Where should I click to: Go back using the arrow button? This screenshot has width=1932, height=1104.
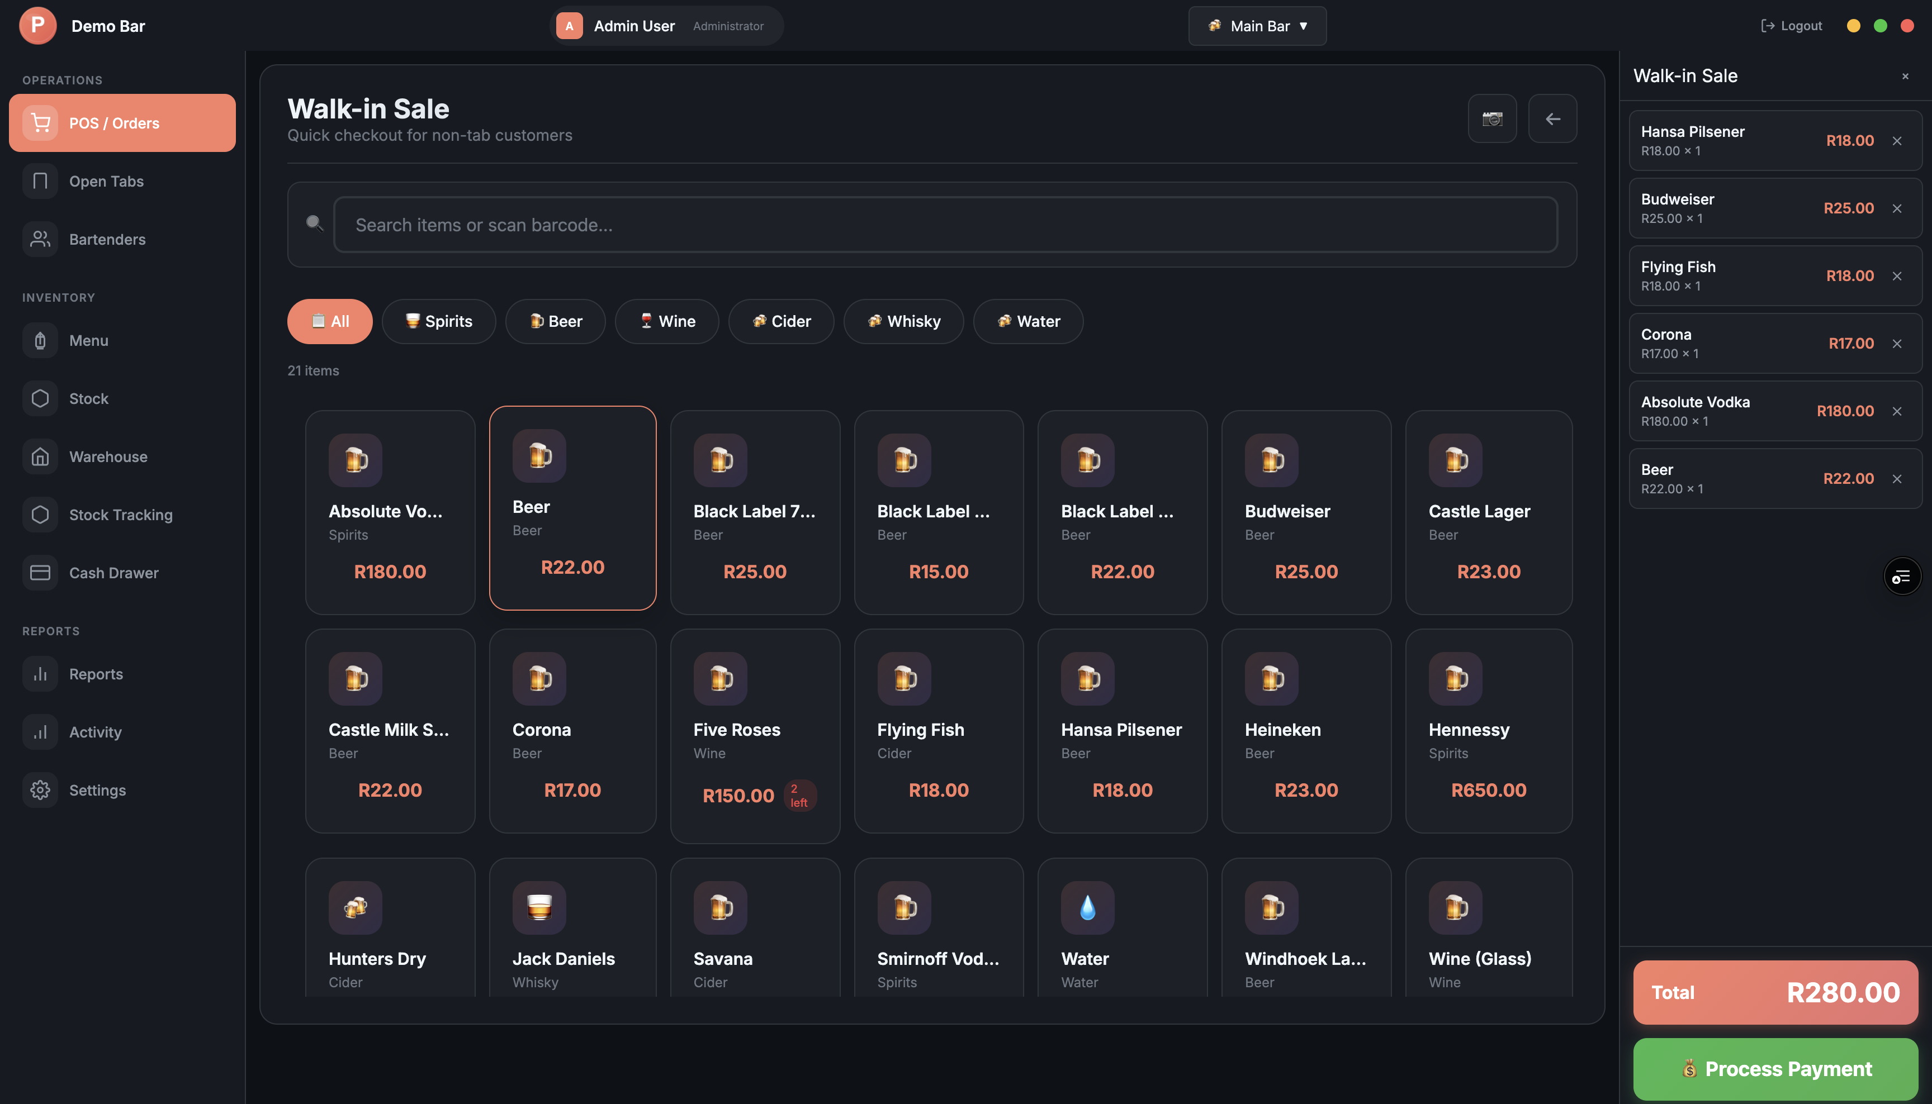[1552, 118]
